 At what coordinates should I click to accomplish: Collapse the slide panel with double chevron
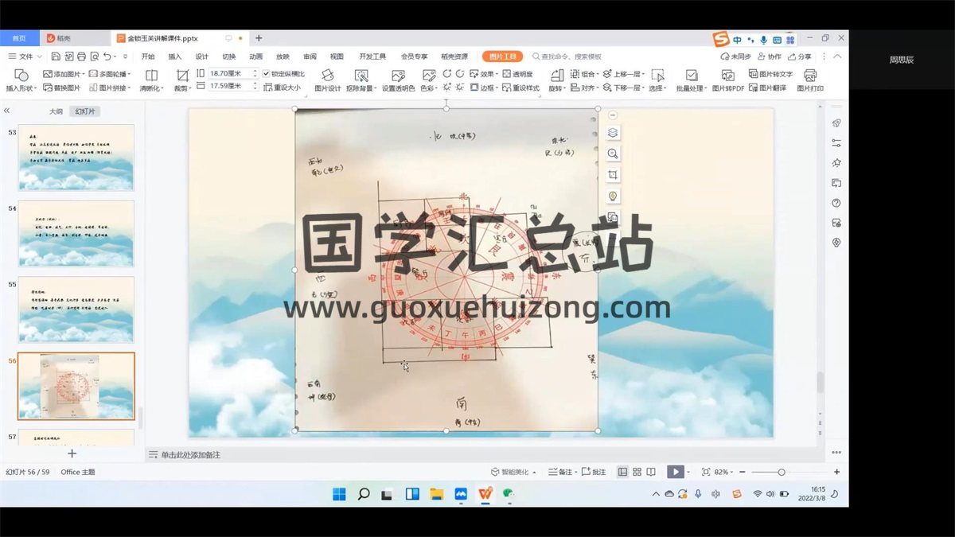7,111
